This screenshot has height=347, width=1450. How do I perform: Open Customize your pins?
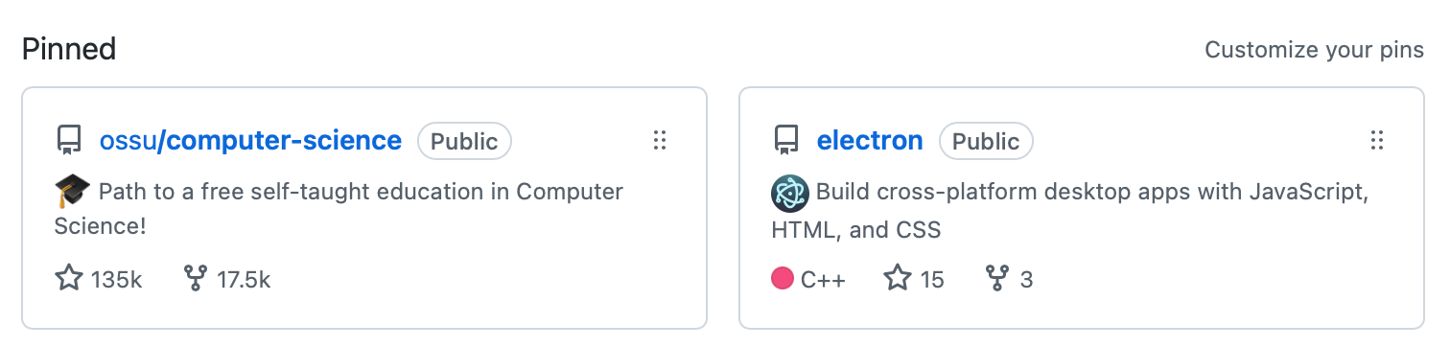pos(1314,50)
